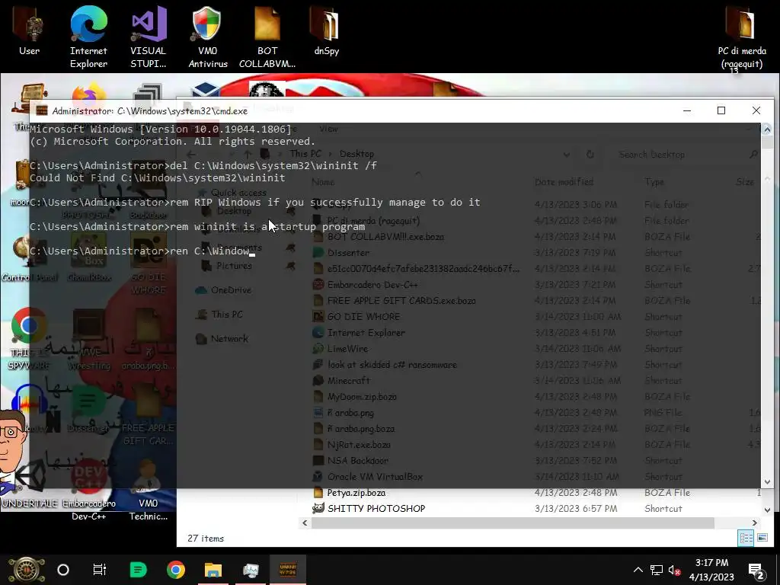Screen dimensions: 780x585
Task: Click the Start button on the taskbar
Action: pos(27,570)
